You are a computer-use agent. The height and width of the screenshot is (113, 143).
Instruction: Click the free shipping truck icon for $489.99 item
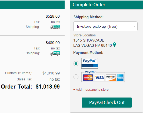[55, 53]
